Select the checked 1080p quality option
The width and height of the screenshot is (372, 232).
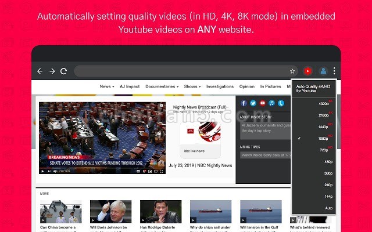click(314, 139)
